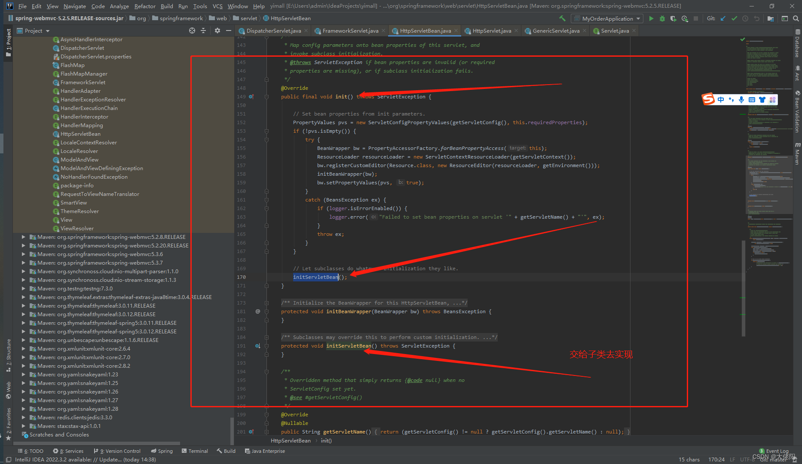Build project with the hammer icon
The width and height of the screenshot is (802, 464).
[x=562, y=18]
